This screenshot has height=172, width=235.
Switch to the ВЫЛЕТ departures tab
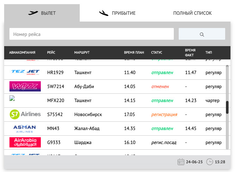coord(42,13)
